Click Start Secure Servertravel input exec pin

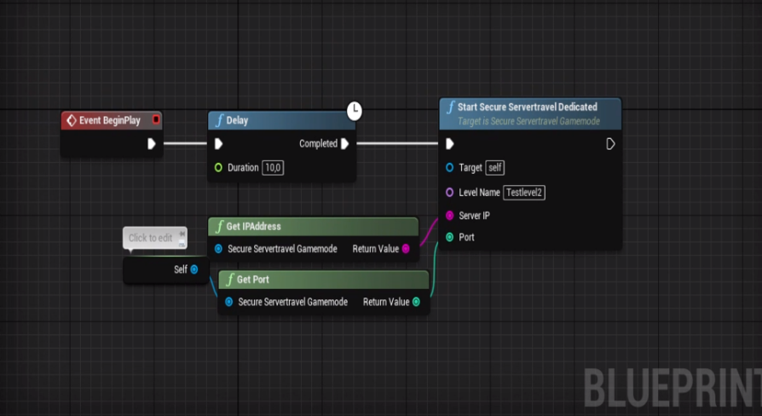click(449, 143)
